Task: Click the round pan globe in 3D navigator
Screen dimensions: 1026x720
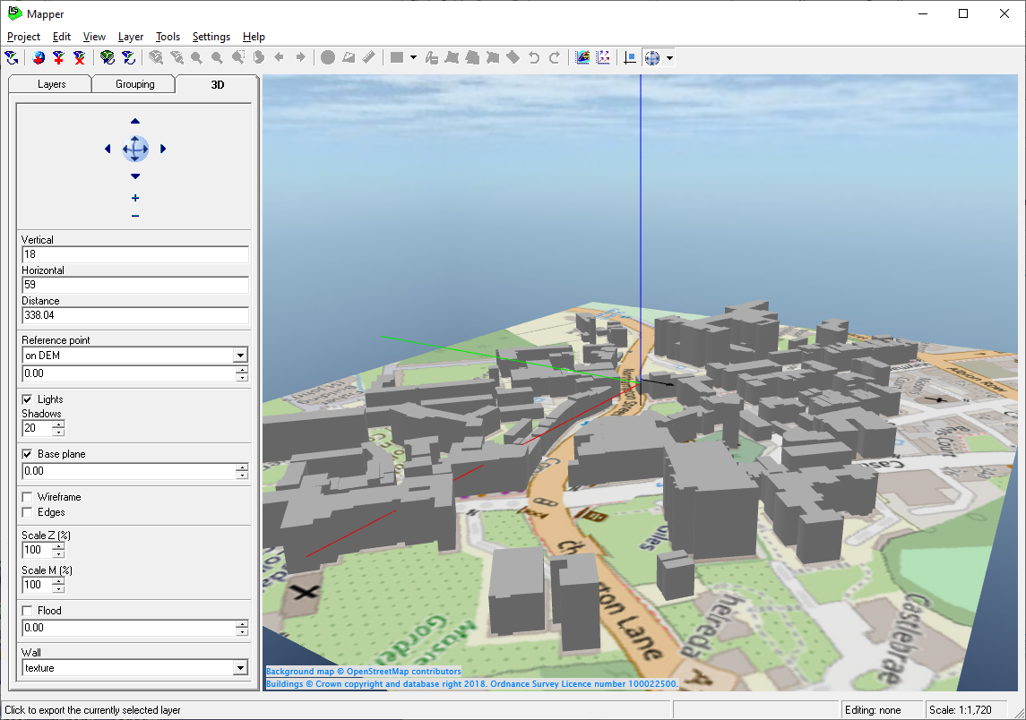Action: click(x=135, y=149)
